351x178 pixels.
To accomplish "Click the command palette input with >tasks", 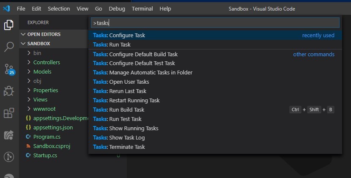I will [x=215, y=23].
